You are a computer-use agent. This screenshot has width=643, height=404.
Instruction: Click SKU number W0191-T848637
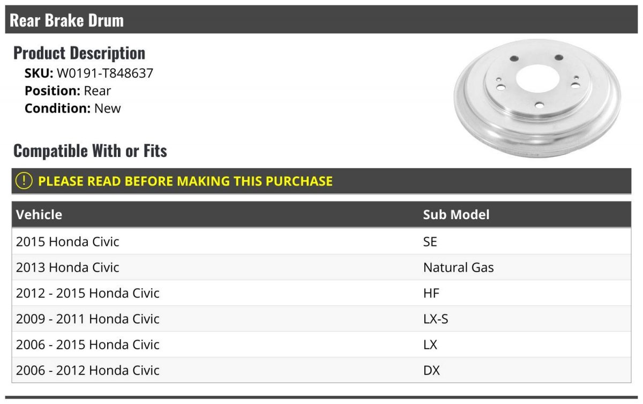coord(105,73)
